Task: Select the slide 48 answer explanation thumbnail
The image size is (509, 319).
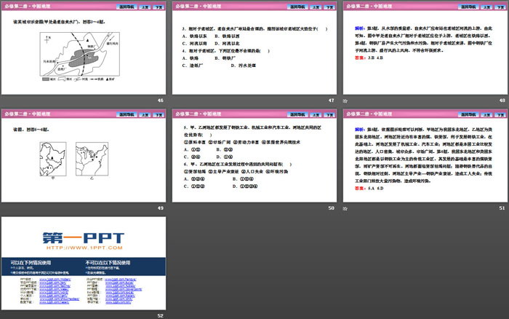Action: 425,48
